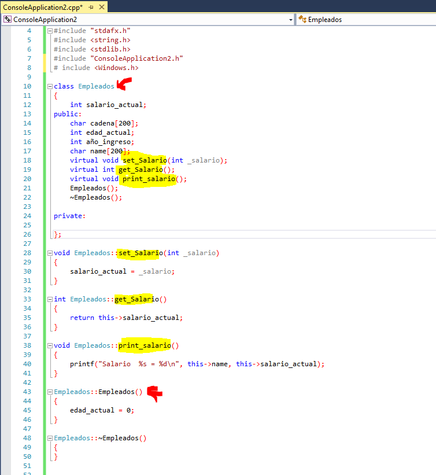Collapse the get_Salario function body
The height and width of the screenshot is (475, 436).
pyautogui.click(x=50, y=299)
